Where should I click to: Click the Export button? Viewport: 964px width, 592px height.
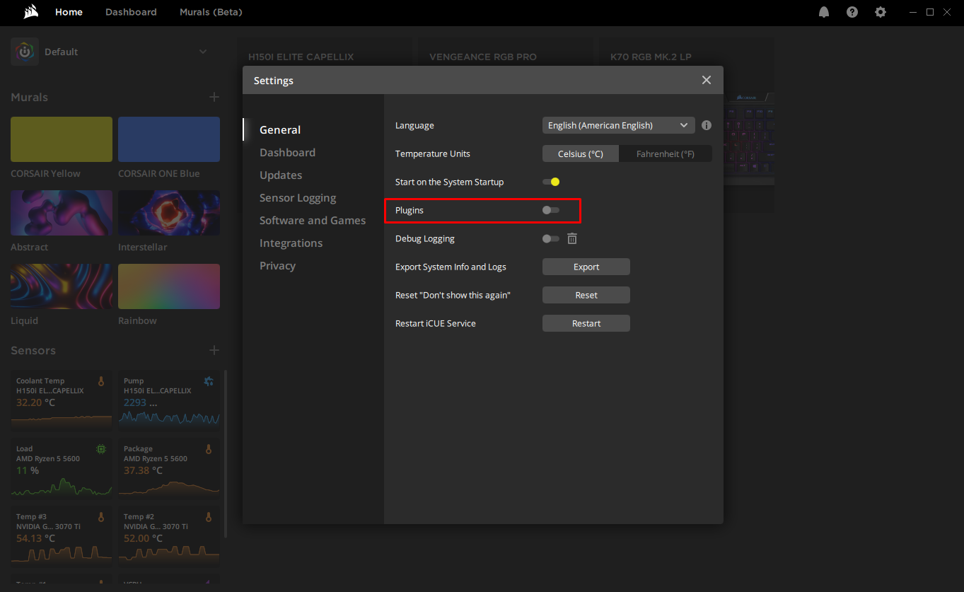pyautogui.click(x=586, y=267)
